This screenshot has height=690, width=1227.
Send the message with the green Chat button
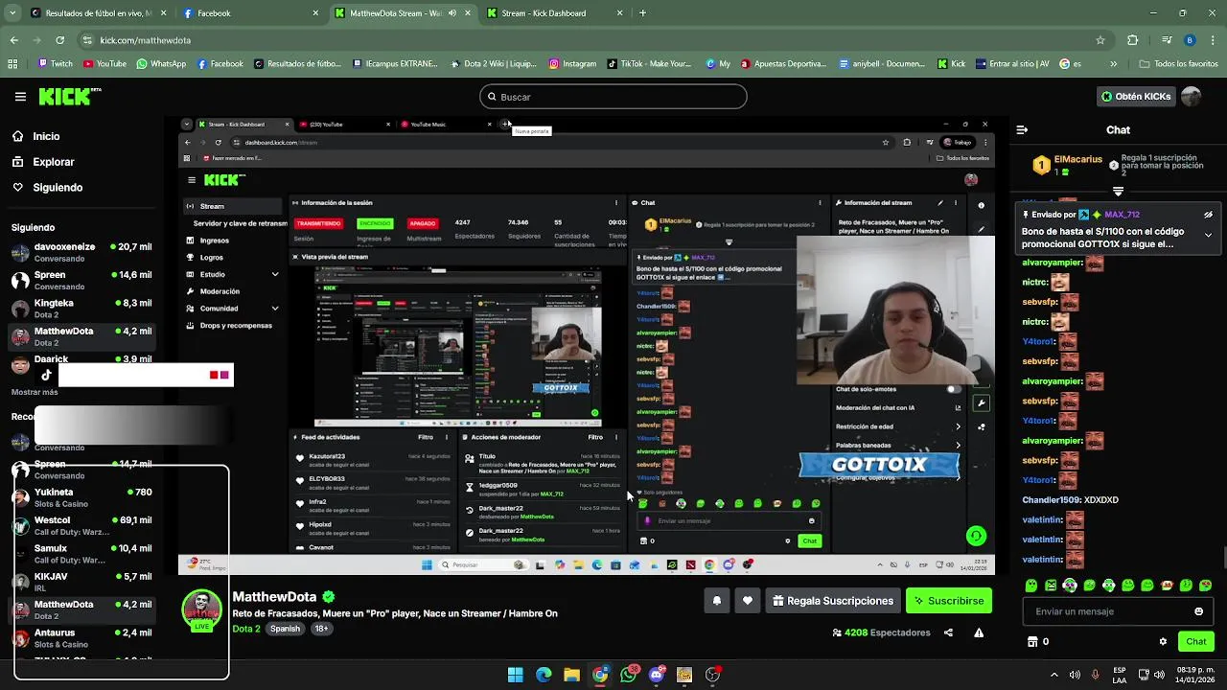pyautogui.click(x=1196, y=642)
